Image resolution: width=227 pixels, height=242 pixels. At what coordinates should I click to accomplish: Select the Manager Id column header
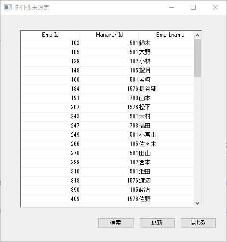(x=109, y=35)
